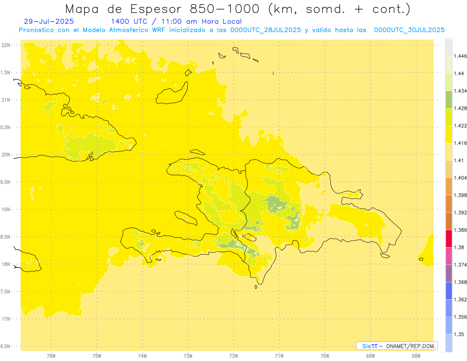Click the '18N' latitude label

tap(6, 264)
